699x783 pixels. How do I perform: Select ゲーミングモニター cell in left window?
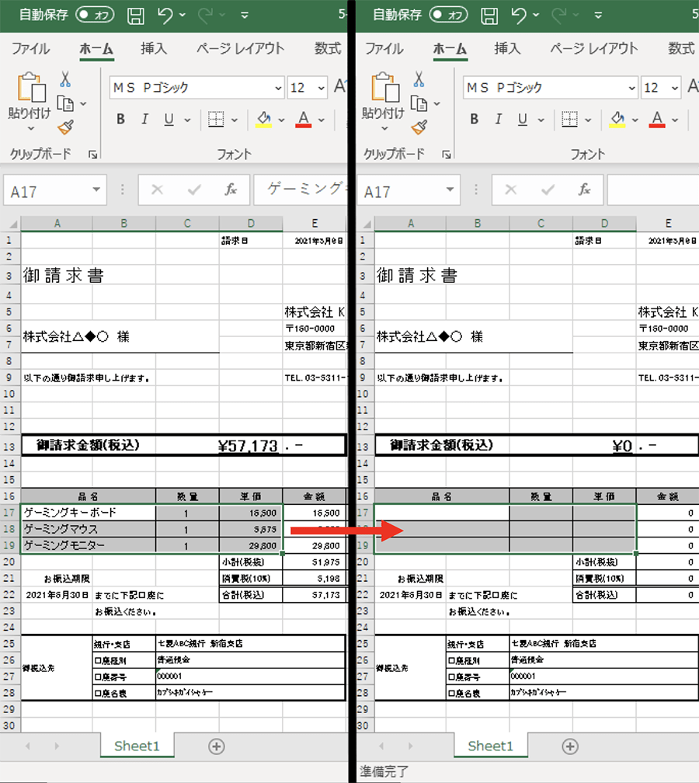pos(89,545)
